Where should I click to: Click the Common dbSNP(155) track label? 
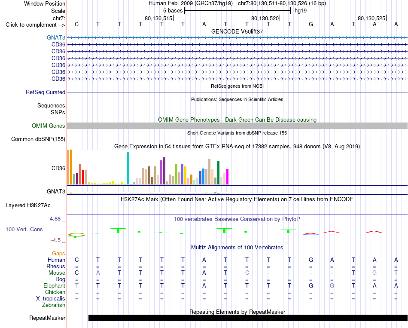coord(38,139)
